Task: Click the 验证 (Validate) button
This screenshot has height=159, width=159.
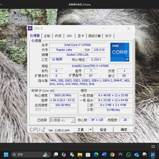Action: coord(103,130)
